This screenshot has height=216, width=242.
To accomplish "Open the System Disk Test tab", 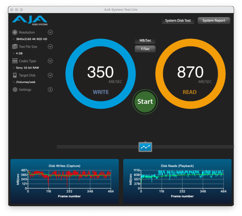I will (178, 20).
